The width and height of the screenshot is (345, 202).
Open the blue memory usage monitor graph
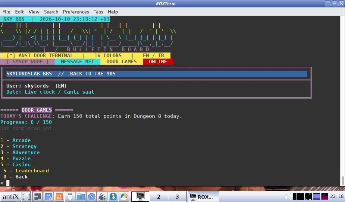tap(317, 197)
